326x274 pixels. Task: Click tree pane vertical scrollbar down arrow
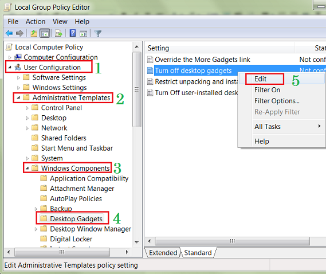tap(137, 242)
